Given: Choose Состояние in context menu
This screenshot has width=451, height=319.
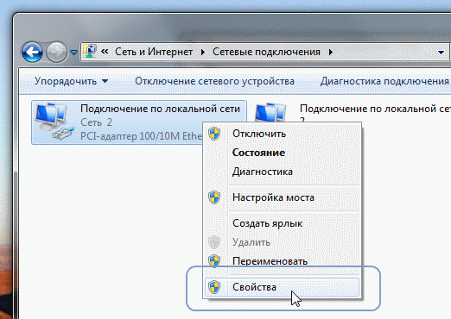Looking at the screenshot, I should (x=282, y=153).
